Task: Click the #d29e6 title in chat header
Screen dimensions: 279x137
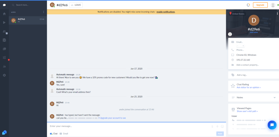Action: tap(62, 5)
